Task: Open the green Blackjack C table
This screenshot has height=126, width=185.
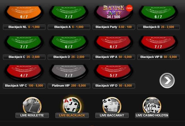Action: pyautogui.click(x=24, y=44)
